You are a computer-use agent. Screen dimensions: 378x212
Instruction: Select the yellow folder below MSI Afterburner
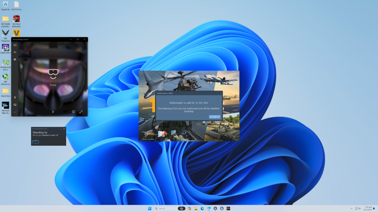(5, 92)
